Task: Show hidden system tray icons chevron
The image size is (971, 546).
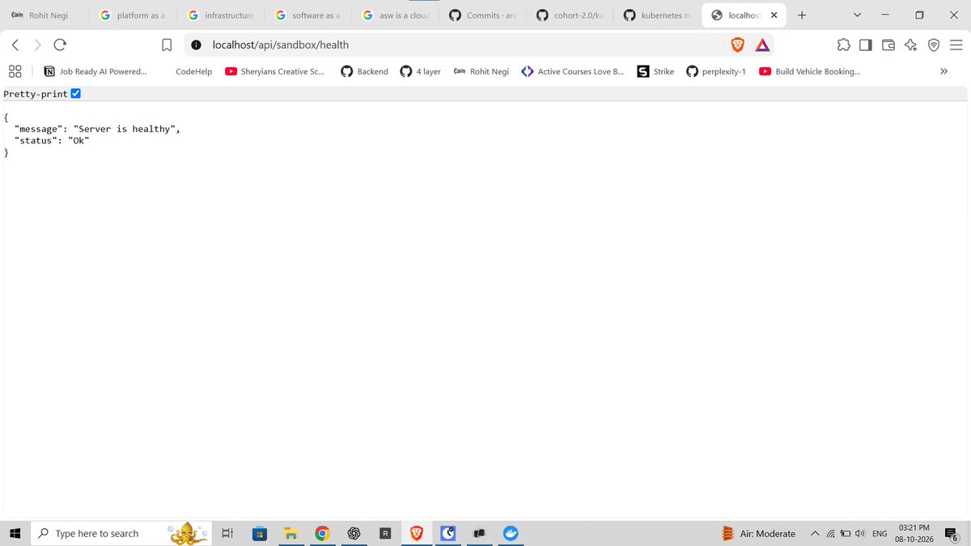Action: [815, 533]
